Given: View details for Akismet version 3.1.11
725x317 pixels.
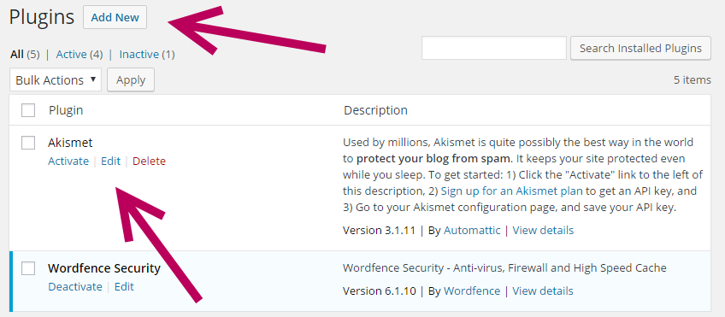Looking at the screenshot, I should point(543,230).
